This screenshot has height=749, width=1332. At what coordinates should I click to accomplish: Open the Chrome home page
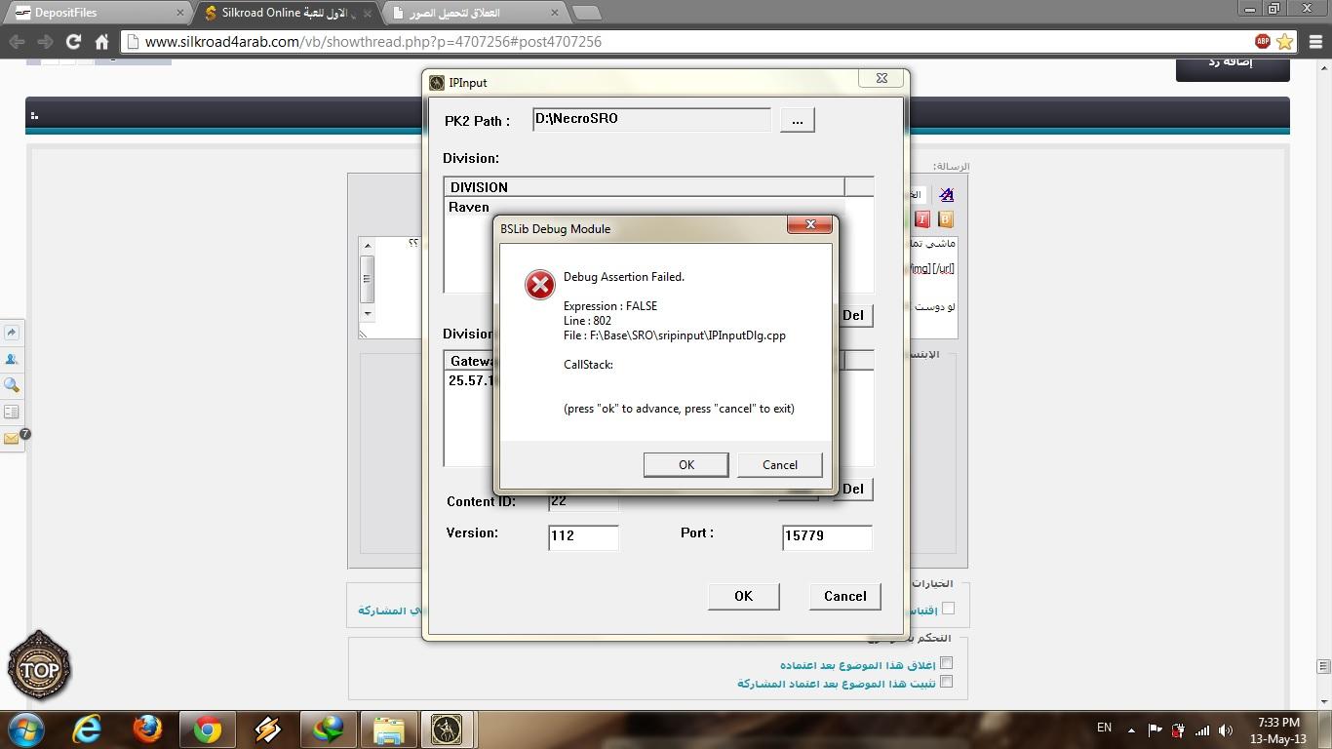[101, 42]
